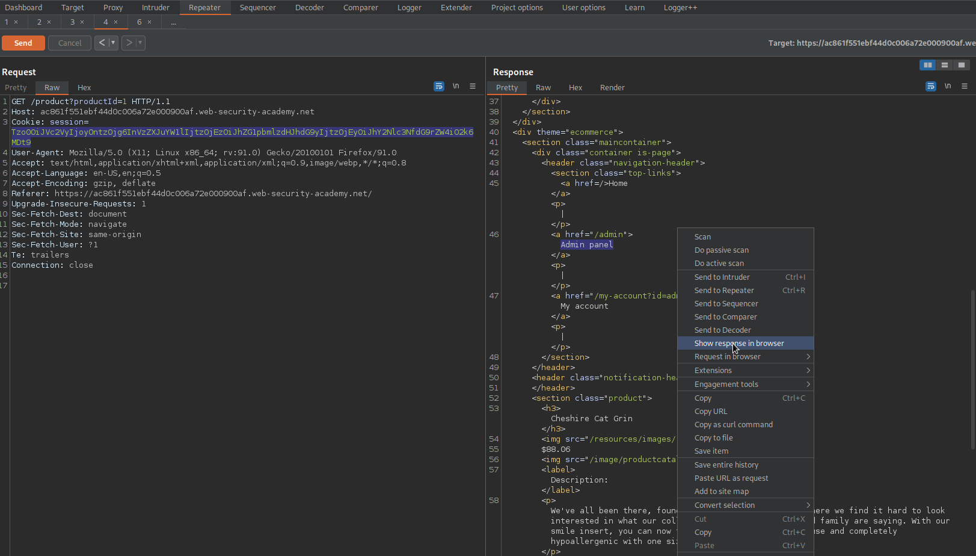The height and width of the screenshot is (556, 976).
Task: Send the request
Action: click(23, 43)
